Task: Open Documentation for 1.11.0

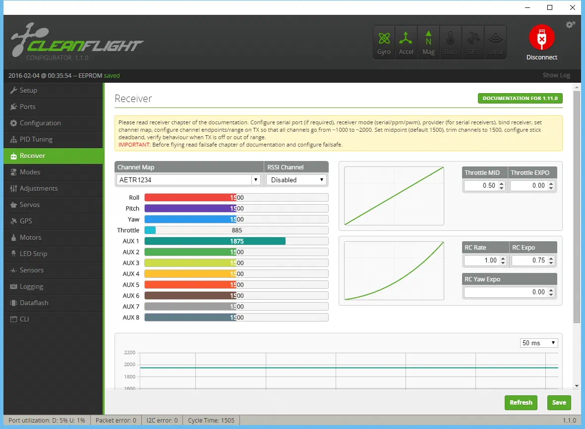Action: (x=520, y=99)
